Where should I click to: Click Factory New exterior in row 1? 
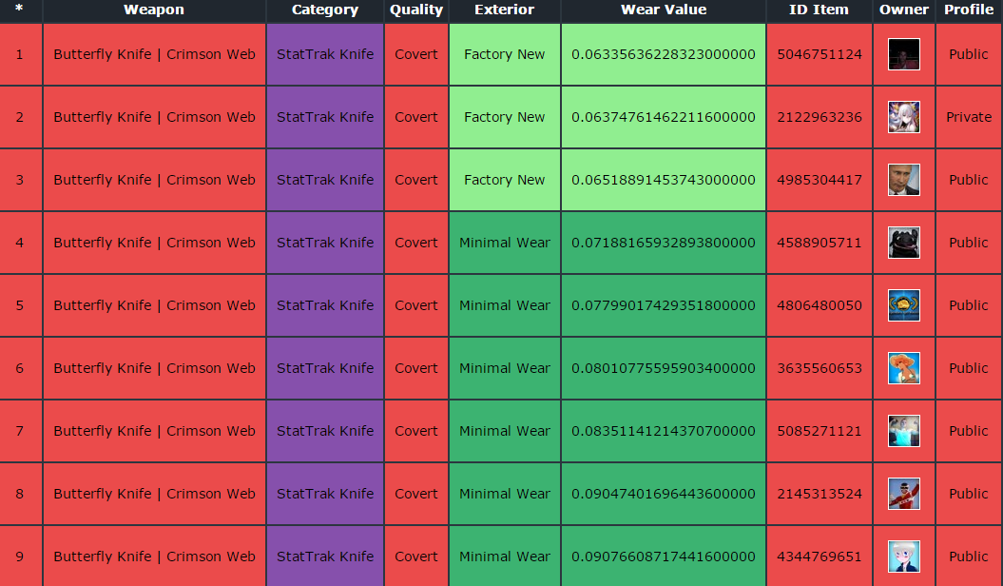(x=505, y=54)
